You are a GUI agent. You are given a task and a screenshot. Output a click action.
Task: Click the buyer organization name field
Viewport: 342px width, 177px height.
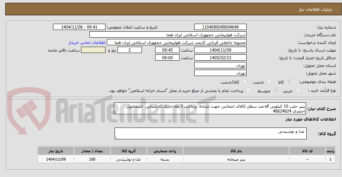point(168,35)
